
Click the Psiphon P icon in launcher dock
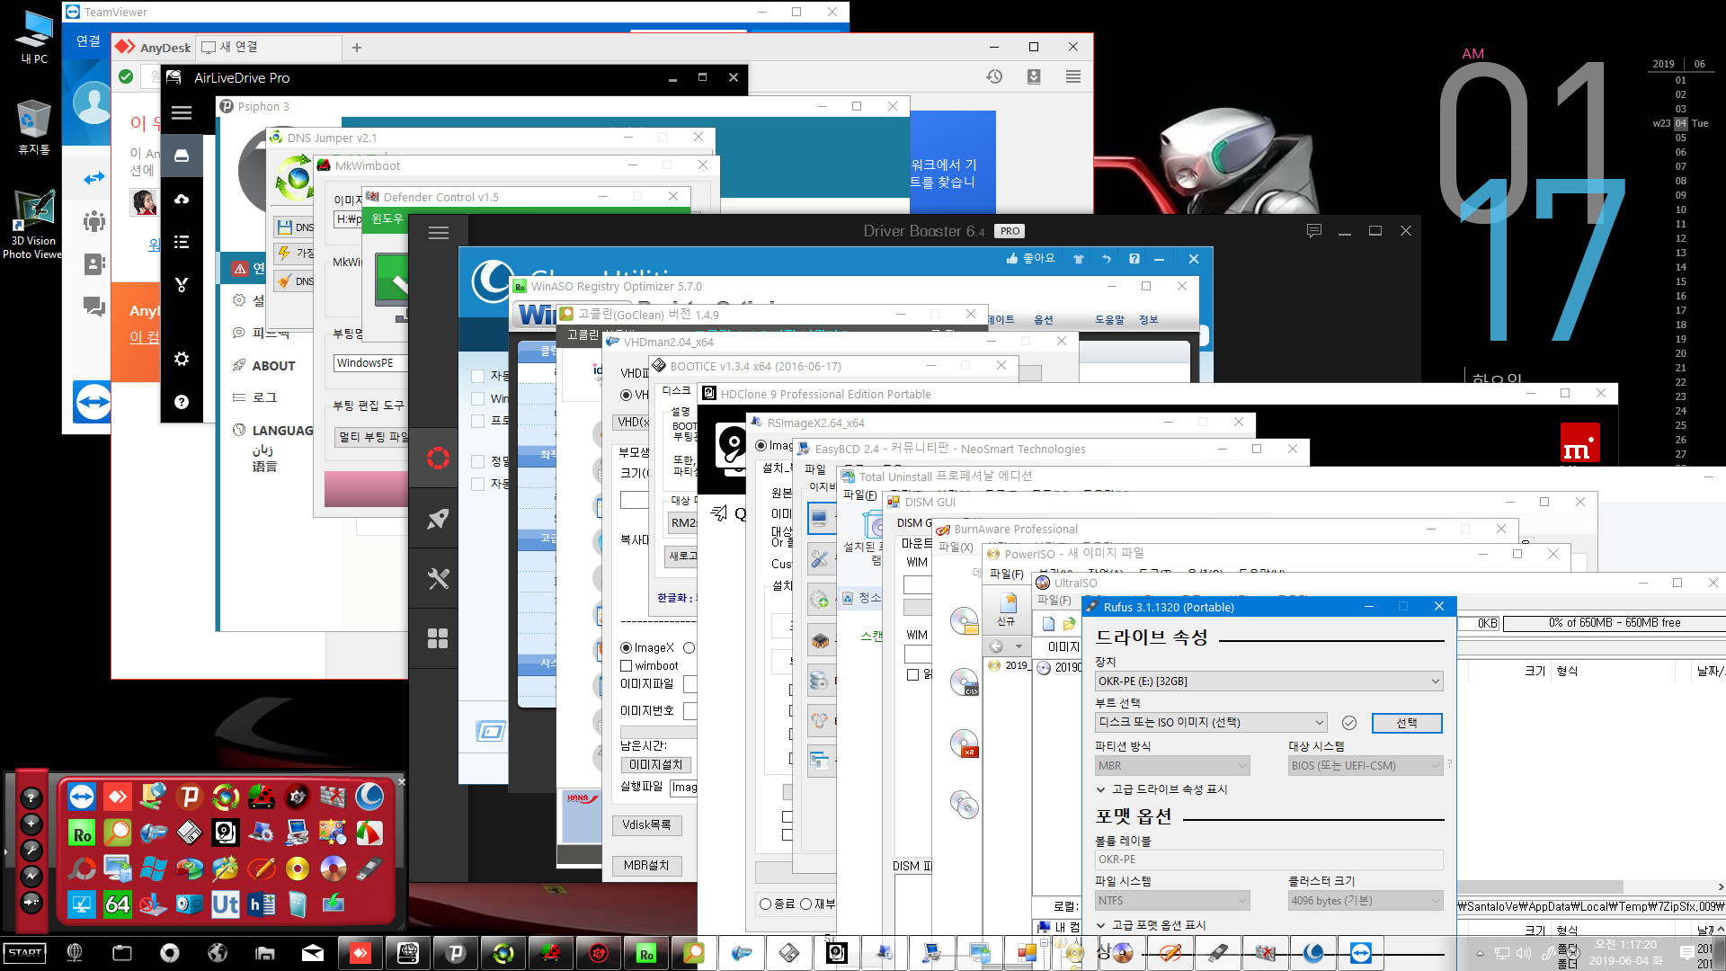tap(190, 797)
